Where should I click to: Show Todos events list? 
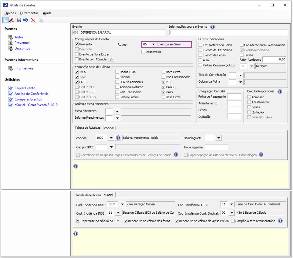pos(19,37)
